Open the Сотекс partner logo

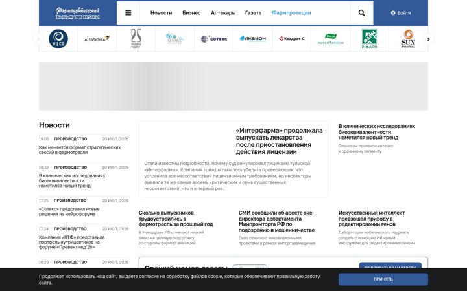coord(214,39)
